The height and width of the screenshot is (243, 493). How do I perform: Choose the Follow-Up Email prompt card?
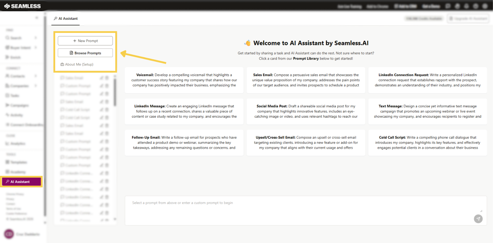click(x=184, y=143)
